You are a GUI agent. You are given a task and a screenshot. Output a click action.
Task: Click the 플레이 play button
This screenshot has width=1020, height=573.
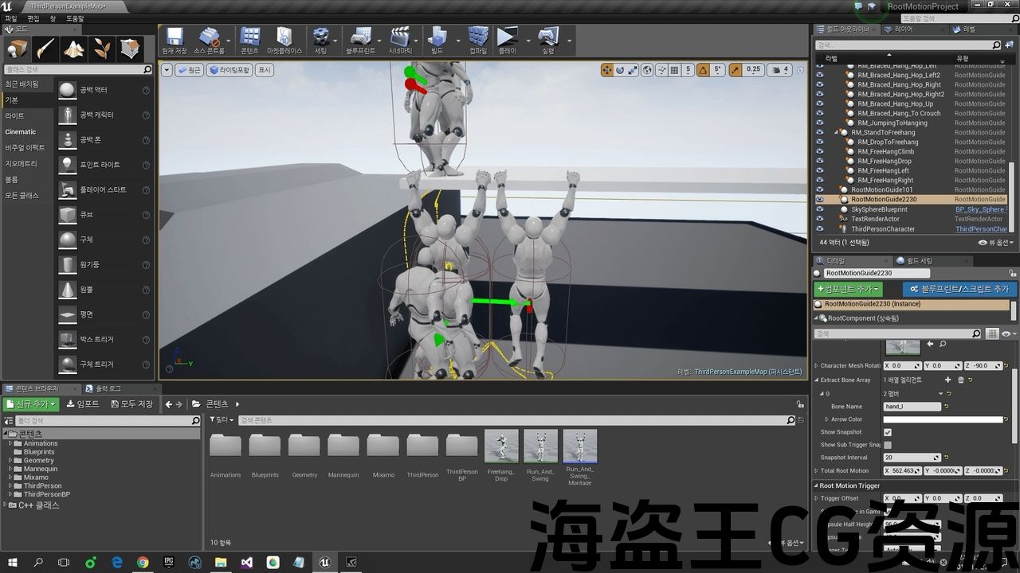click(506, 38)
